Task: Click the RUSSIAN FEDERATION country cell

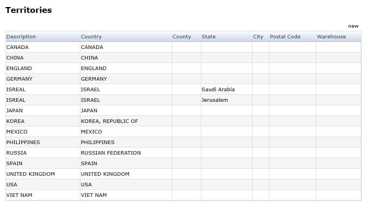Action: point(111,153)
